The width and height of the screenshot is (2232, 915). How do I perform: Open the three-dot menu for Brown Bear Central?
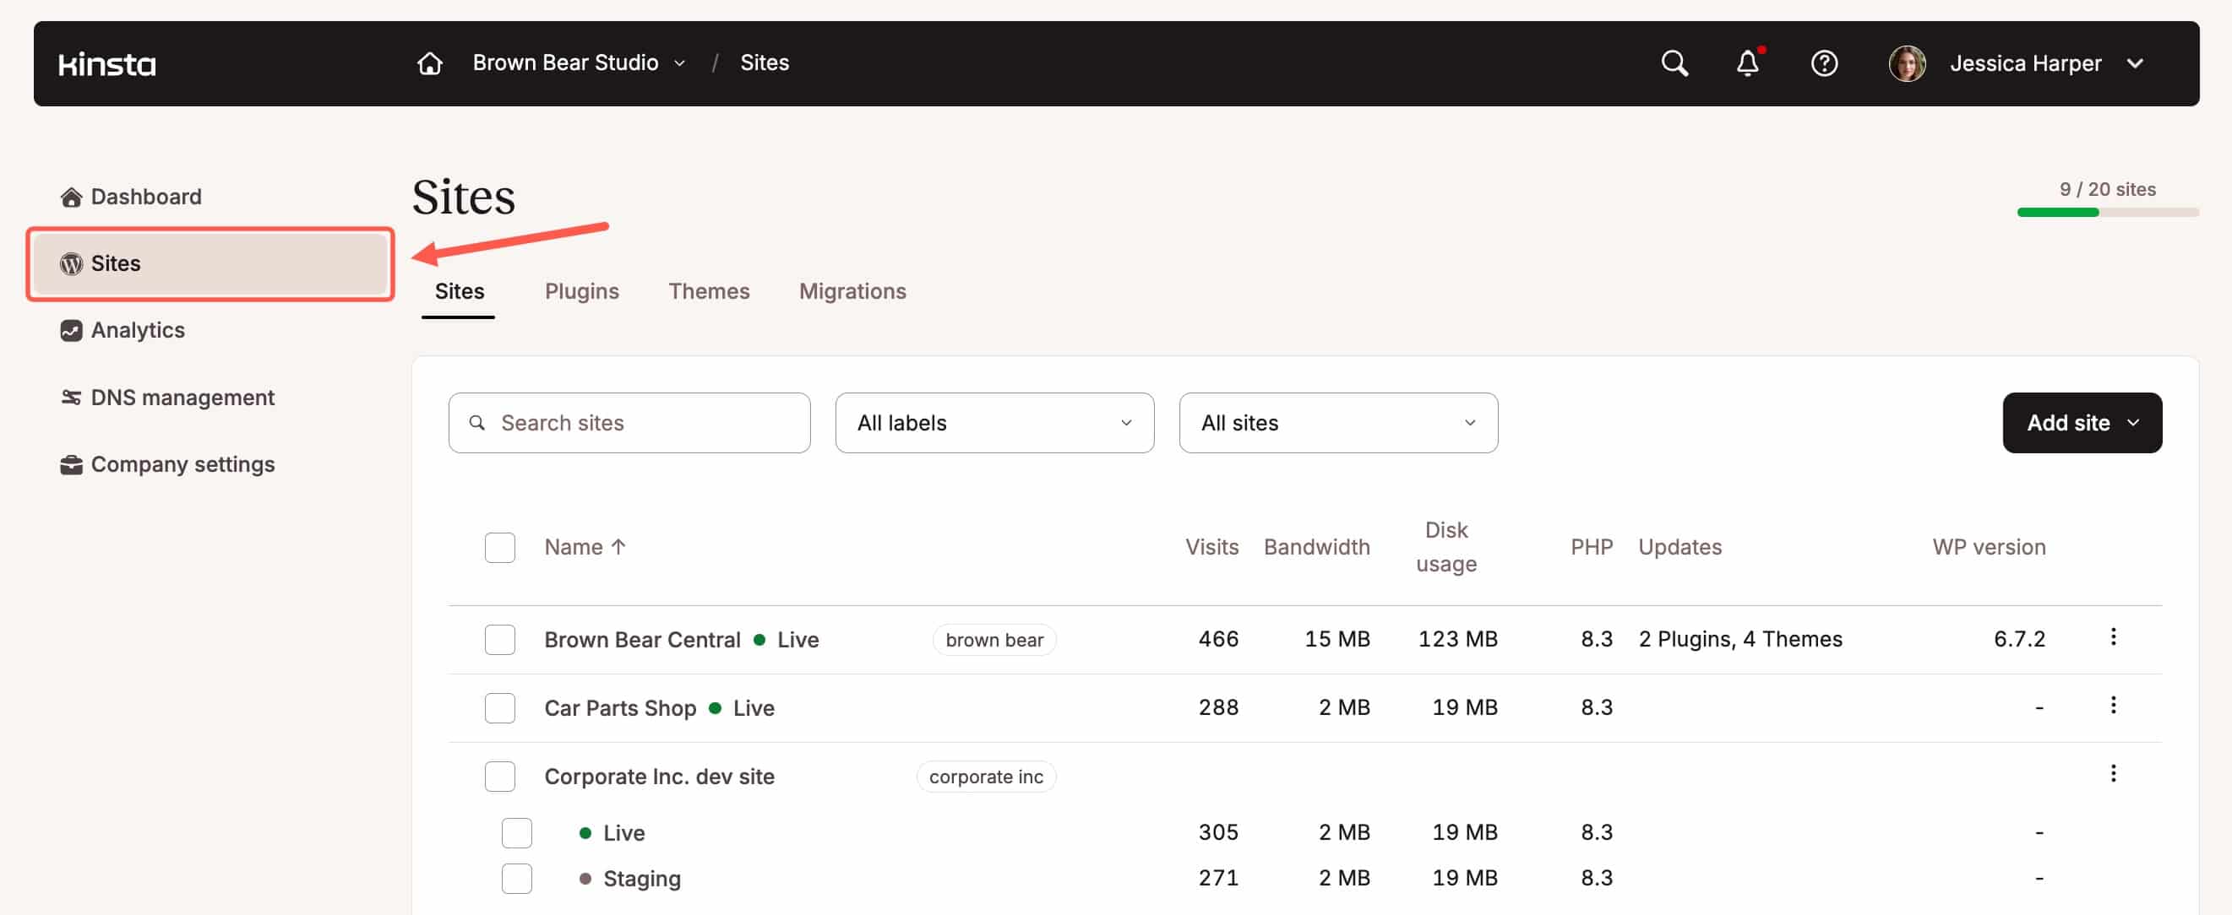(2112, 636)
